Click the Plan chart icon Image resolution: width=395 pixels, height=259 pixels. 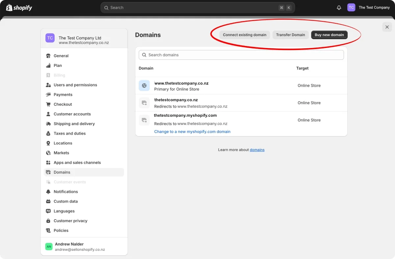[x=48, y=65]
